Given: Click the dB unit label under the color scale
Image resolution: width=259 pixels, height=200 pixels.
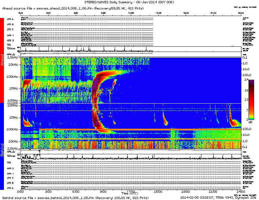Looking at the screenshot, I should coord(250,122).
